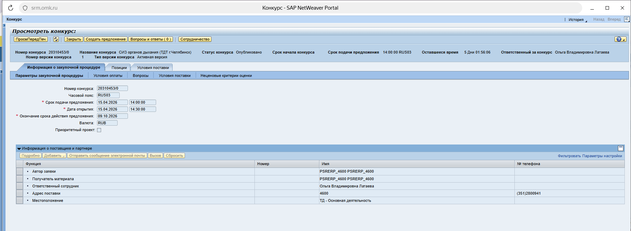This screenshot has width=631, height=231.
Task: Collapse the Информация о поставщике и партнере section
Action: point(19,149)
